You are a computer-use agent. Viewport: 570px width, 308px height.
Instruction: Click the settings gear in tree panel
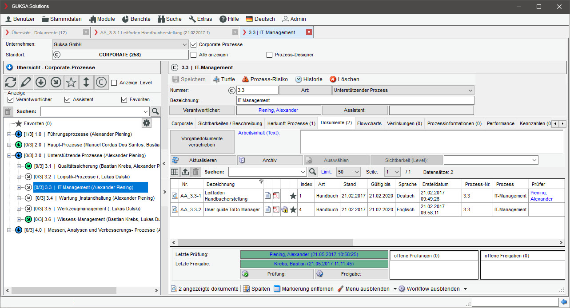coord(147,123)
